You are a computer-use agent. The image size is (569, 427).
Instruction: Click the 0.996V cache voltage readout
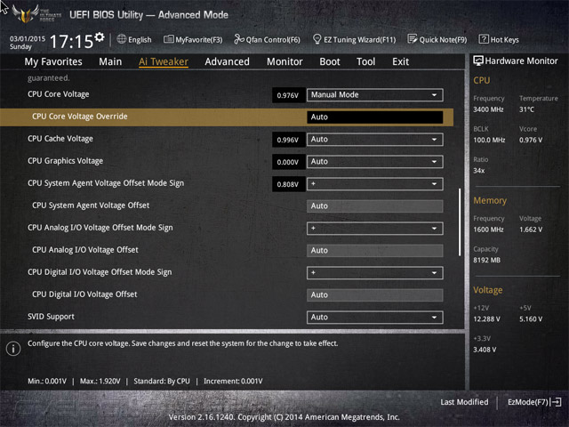(x=288, y=140)
